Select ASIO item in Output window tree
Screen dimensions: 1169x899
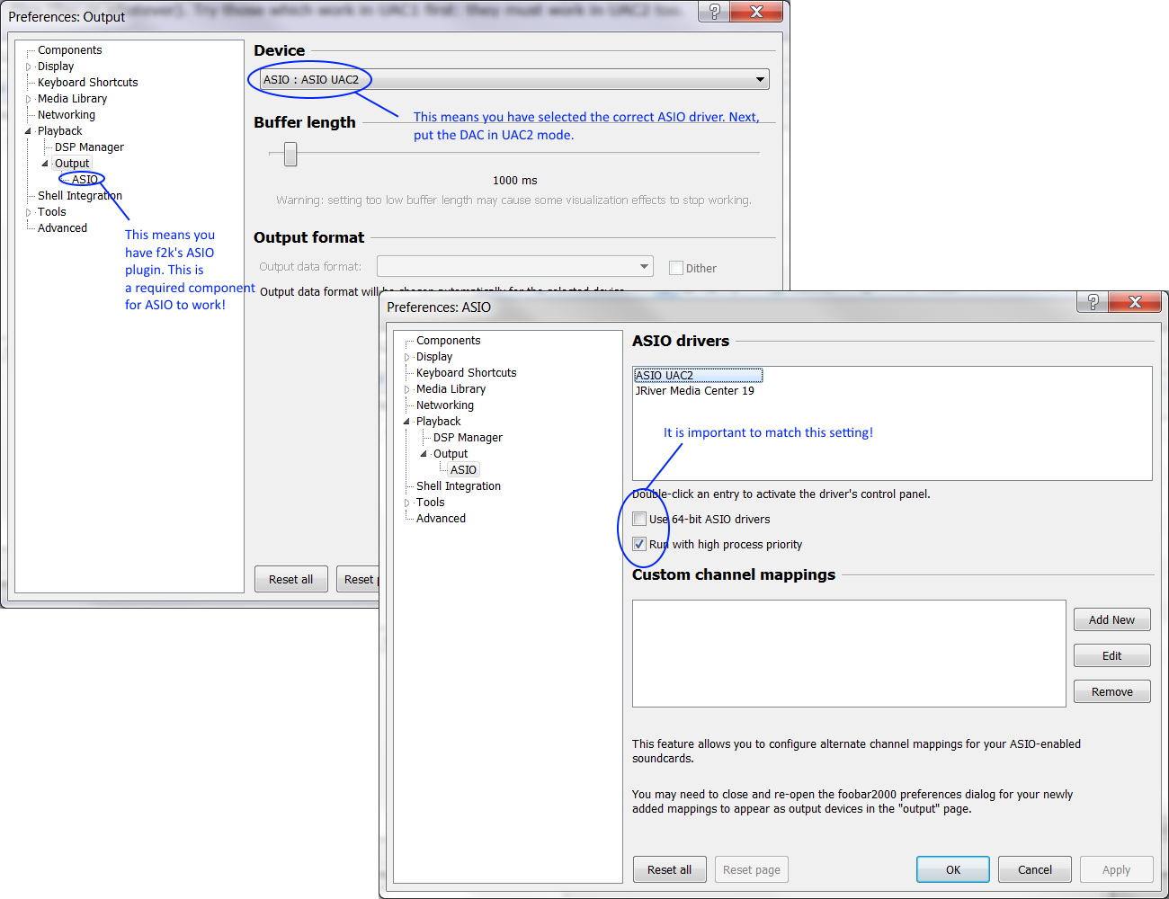[85, 180]
